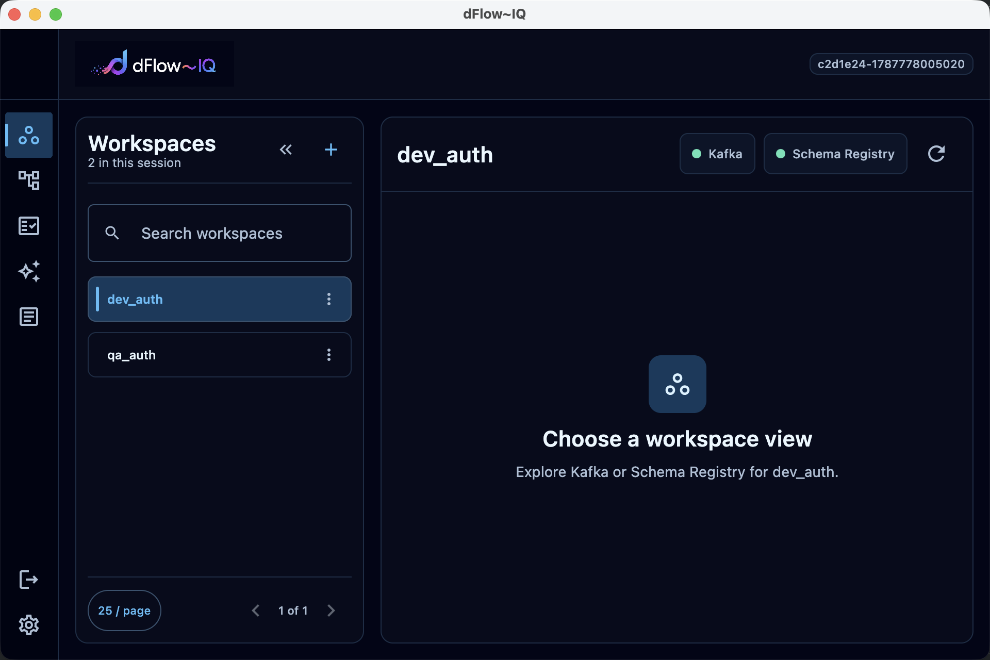Select the qa_auth workspace
990x660 pixels.
coord(220,355)
